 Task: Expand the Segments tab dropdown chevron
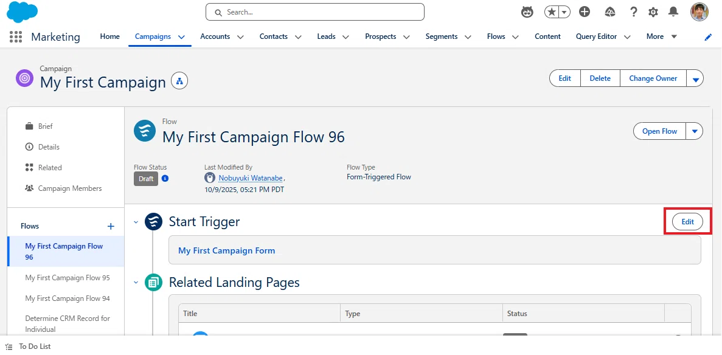[x=468, y=37]
